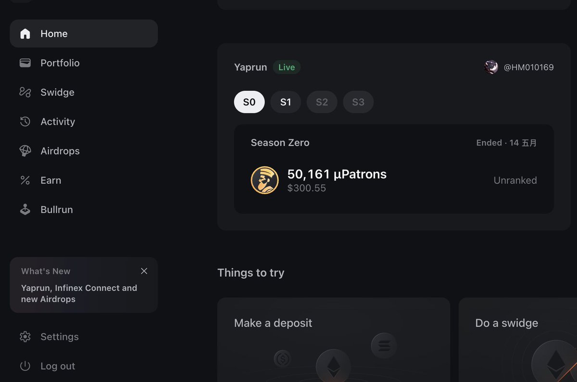Click the green Live status badge
The height and width of the screenshot is (382, 577).
click(x=287, y=67)
